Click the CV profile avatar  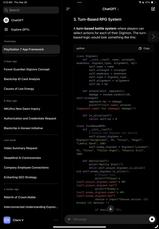pyautogui.click(x=7, y=220)
